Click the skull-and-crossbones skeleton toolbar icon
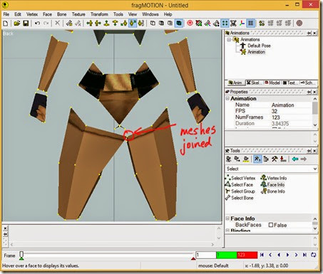 pyautogui.click(x=233, y=23)
